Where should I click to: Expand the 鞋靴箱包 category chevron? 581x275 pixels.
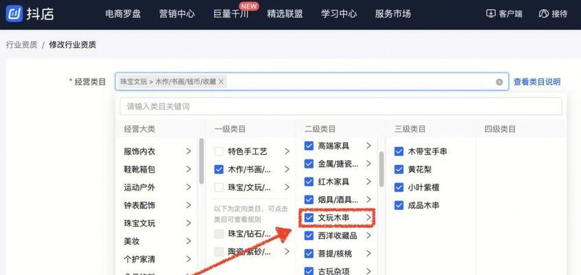(188, 169)
